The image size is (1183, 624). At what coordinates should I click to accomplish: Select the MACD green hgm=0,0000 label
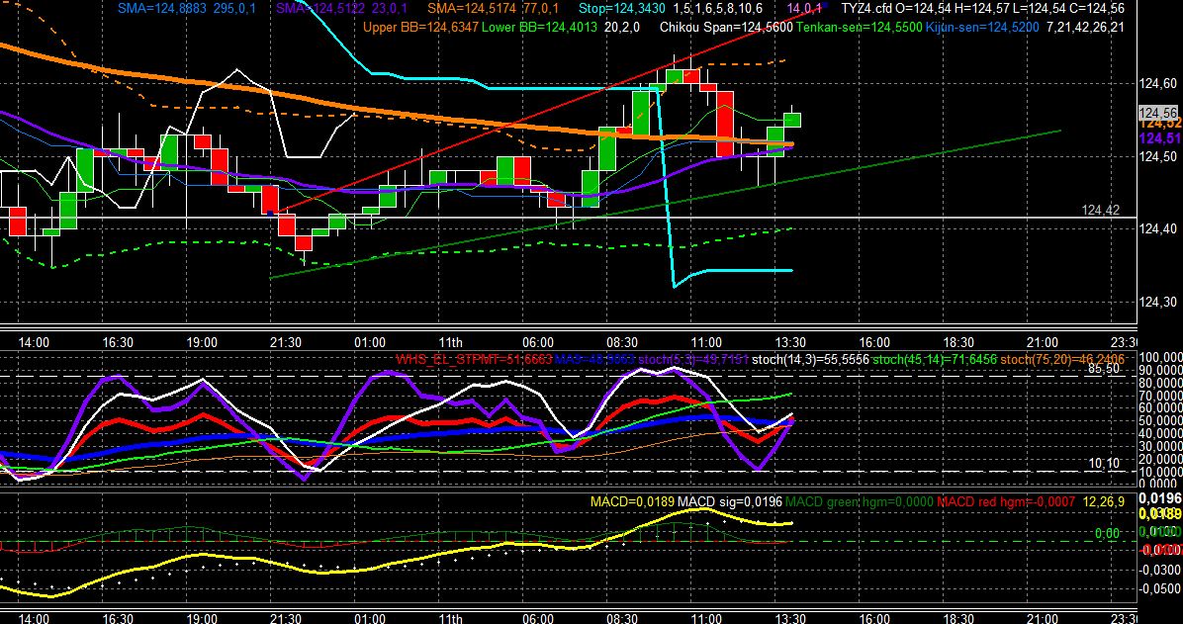pyautogui.click(x=860, y=501)
